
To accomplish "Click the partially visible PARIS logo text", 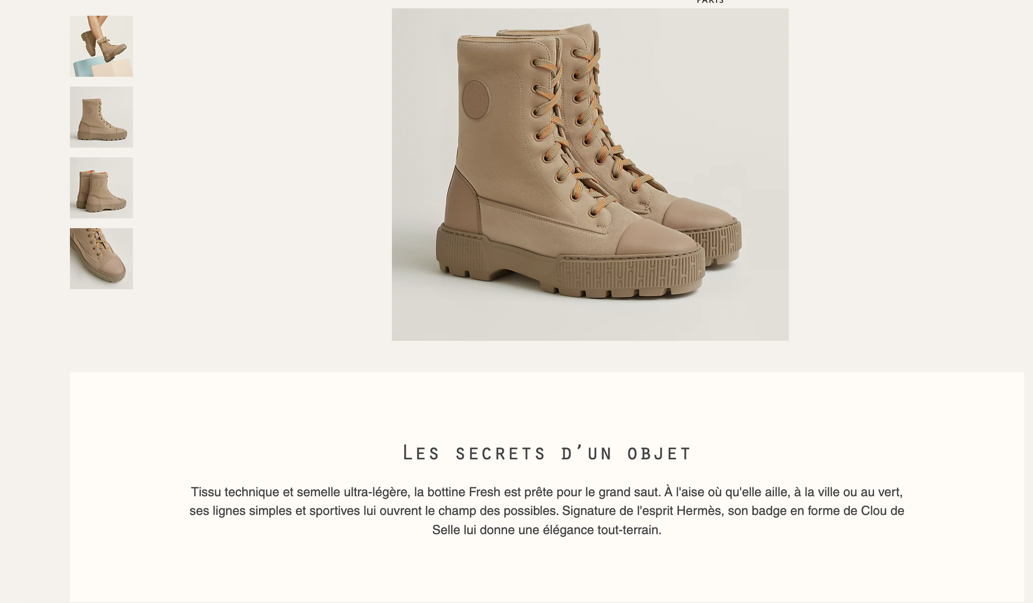I will [710, 2].
